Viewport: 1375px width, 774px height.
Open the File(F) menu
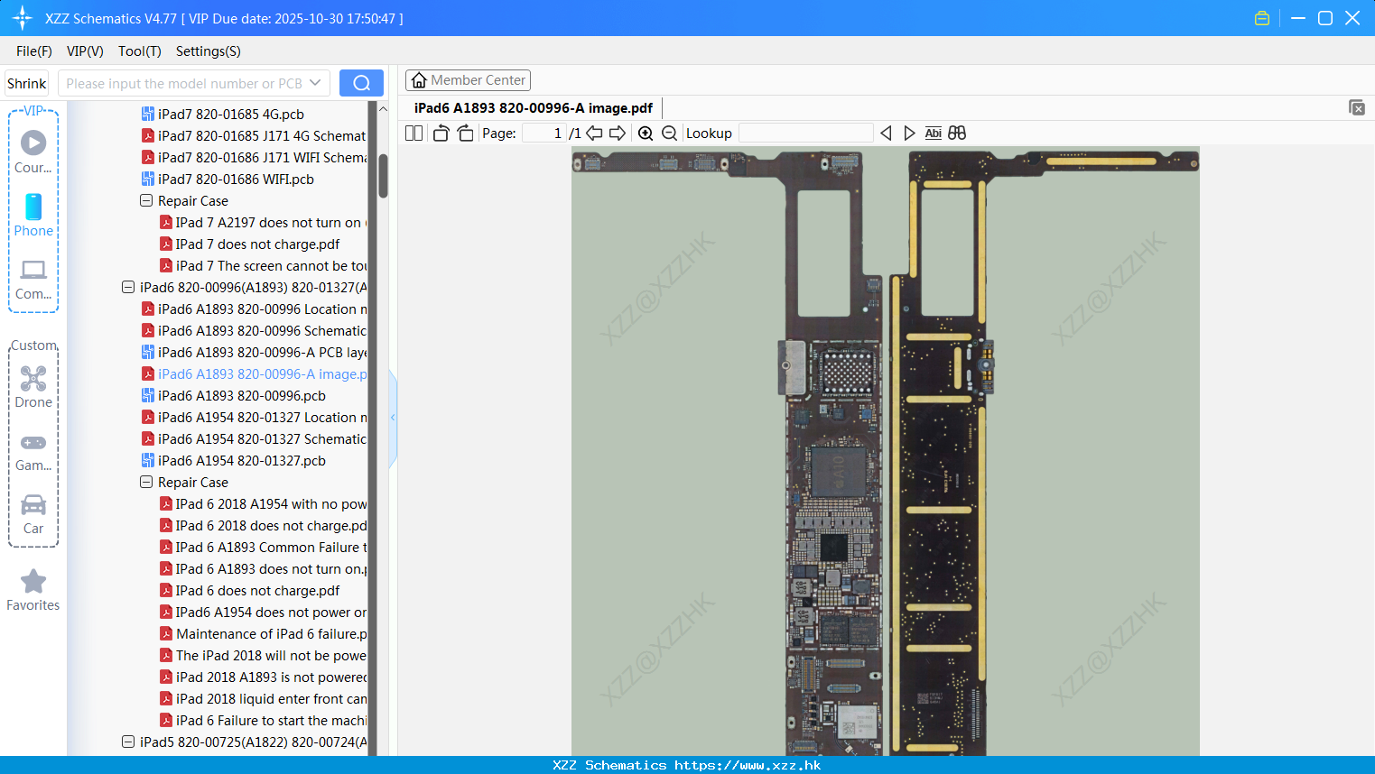pyautogui.click(x=34, y=51)
